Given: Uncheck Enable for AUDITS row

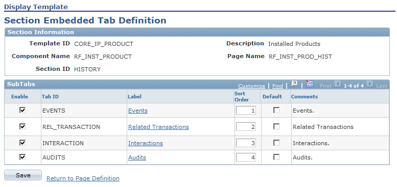Looking at the screenshot, I should 22,157.
